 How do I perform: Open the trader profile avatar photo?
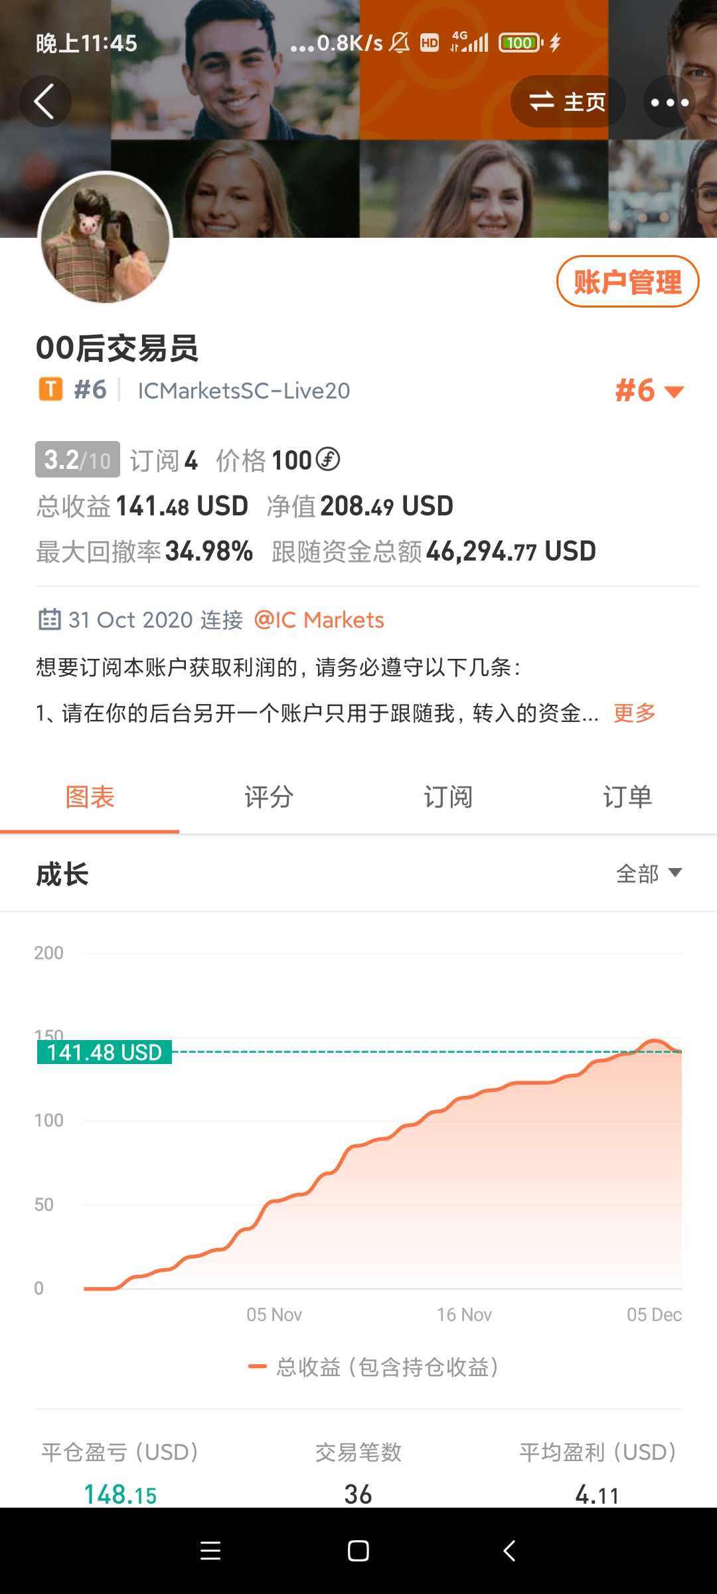pos(106,237)
